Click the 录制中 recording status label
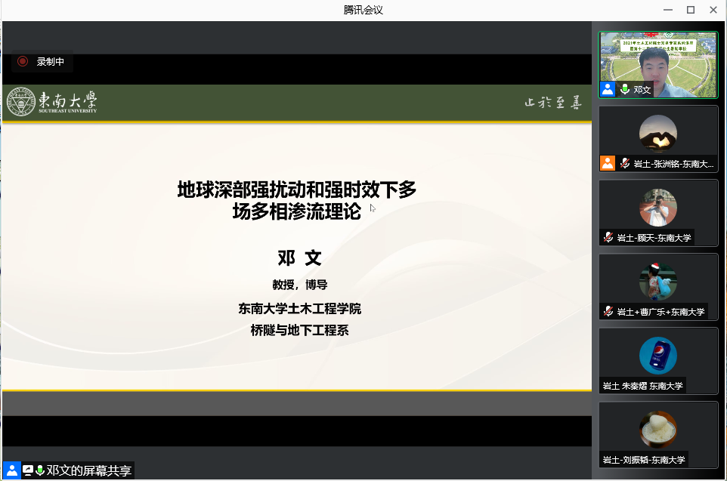Viewport: 727px width, 481px height. 51,62
